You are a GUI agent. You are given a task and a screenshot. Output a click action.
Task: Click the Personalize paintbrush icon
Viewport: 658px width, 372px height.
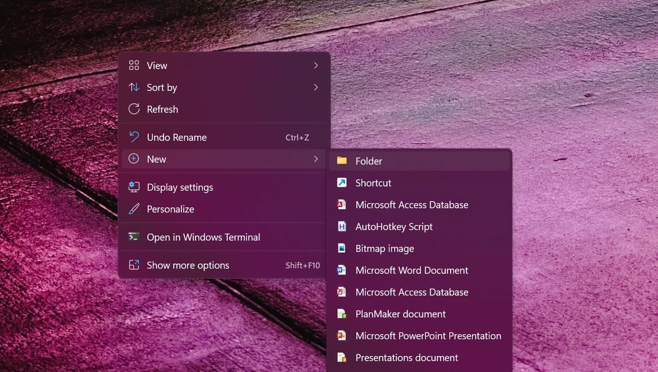click(134, 209)
